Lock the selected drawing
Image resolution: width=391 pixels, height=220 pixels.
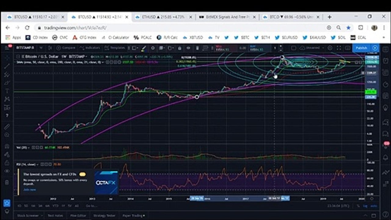[180, 48]
